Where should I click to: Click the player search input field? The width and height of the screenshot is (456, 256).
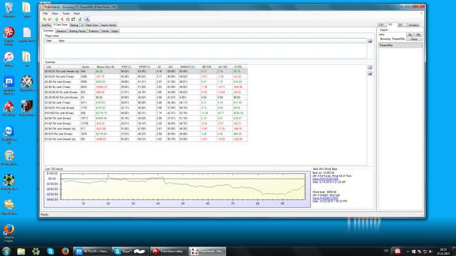click(392, 35)
